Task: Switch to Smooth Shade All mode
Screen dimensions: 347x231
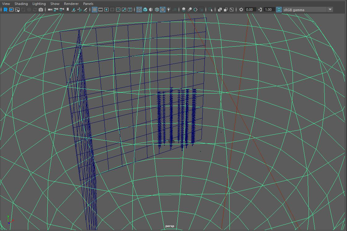Action: coord(145,10)
